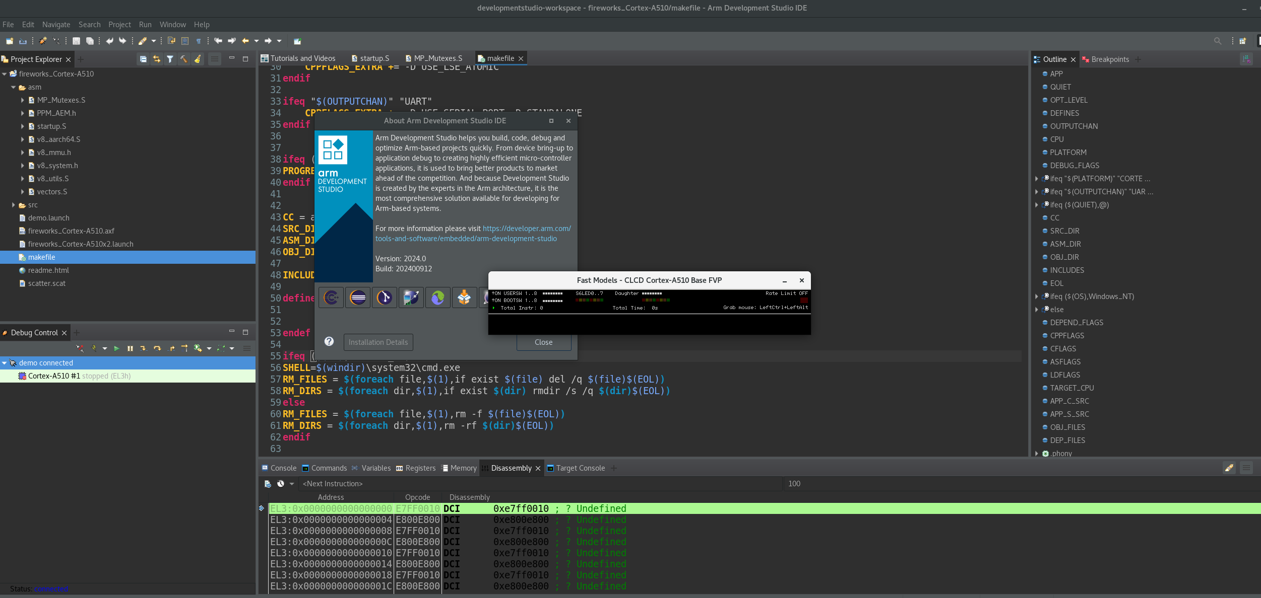Viewport: 1261px width, 598px height.
Task: Click the Save All toolbar icon
Action: [x=90, y=41]
